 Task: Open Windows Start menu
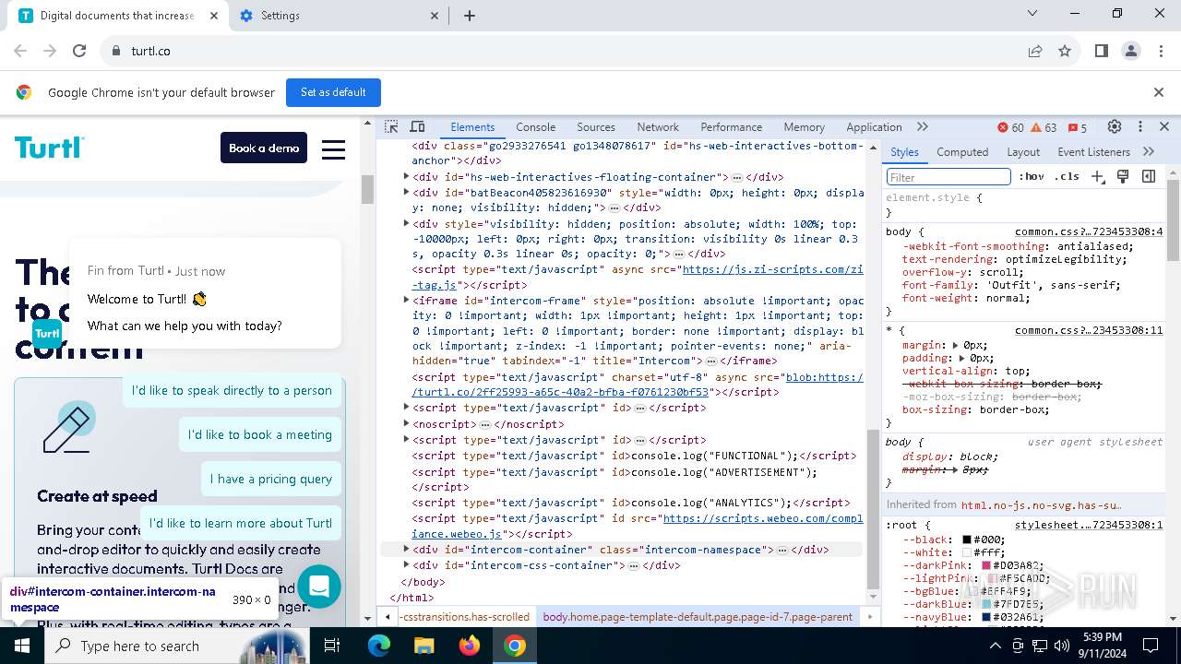click(x=22, y=646)
